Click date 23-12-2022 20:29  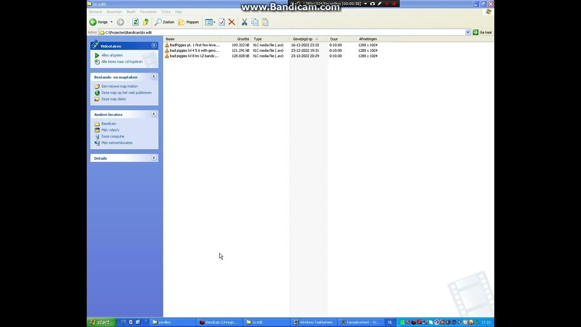pos(305,56)
